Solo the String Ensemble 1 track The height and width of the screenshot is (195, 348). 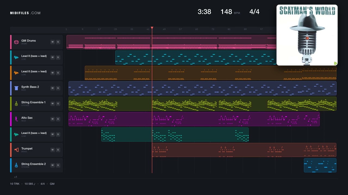[x=58, y=103]
